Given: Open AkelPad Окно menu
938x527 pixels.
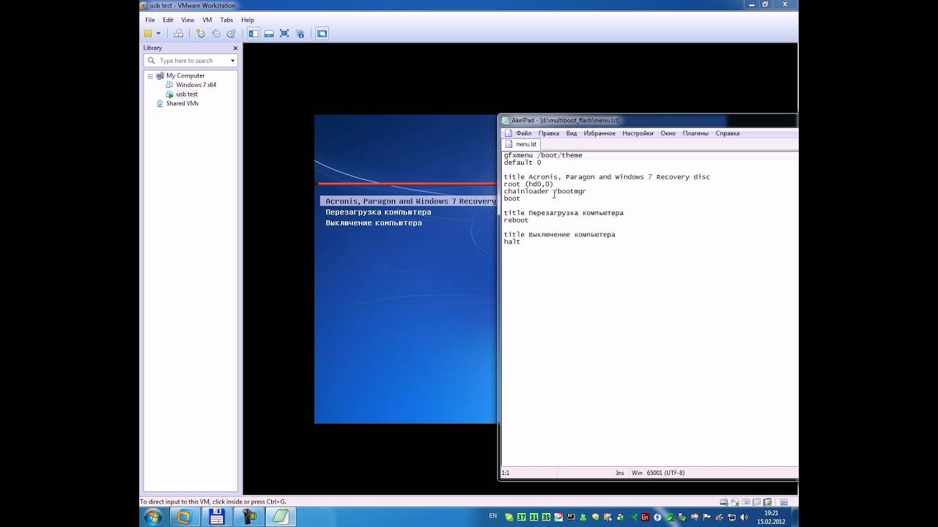Looking at the screenshot, I should [668, 133].
